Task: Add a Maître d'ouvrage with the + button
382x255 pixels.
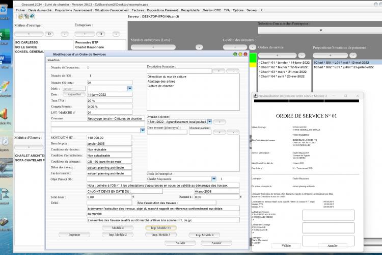Action: tap(29, 34)
